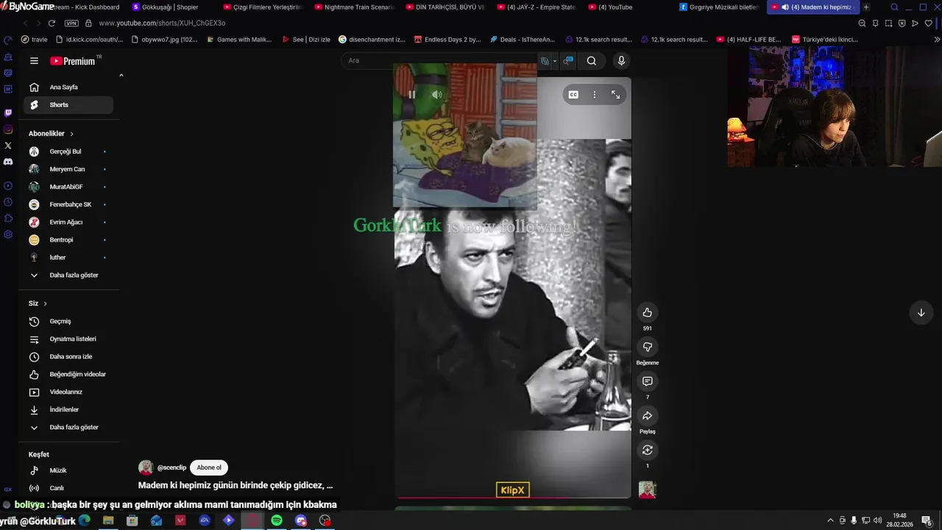
Task: Open Oynatma listeleri
Action: [x=70, y=339]
